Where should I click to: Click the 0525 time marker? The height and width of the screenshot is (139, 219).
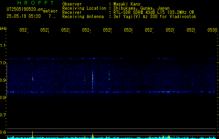click(107, 30)
